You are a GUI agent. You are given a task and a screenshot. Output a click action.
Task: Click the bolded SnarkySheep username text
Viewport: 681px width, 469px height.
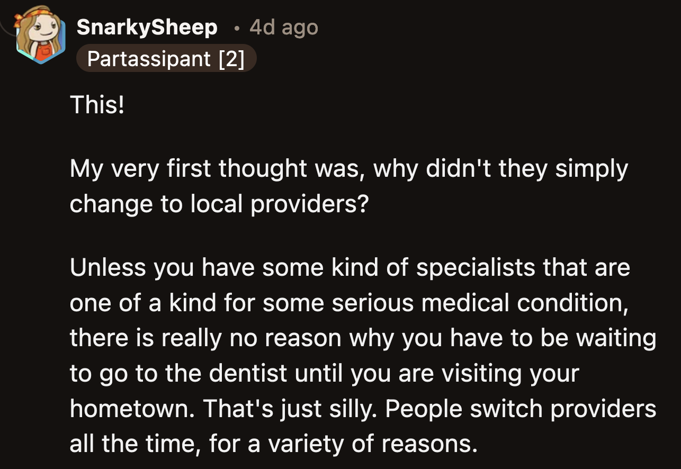(x=147, y=26)
